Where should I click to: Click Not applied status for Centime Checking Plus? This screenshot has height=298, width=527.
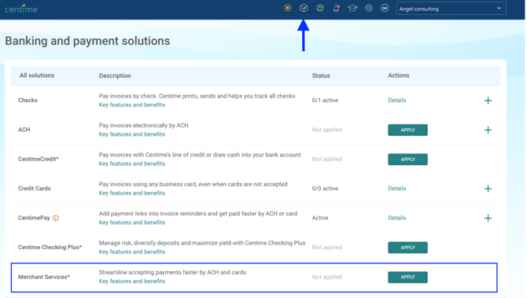[x=326, y=247]
